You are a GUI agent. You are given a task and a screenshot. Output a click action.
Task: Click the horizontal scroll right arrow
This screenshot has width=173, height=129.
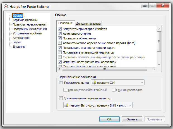[x=154, y=69]
